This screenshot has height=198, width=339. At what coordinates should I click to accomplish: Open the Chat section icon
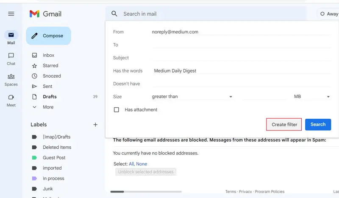(x=11, y=56)
